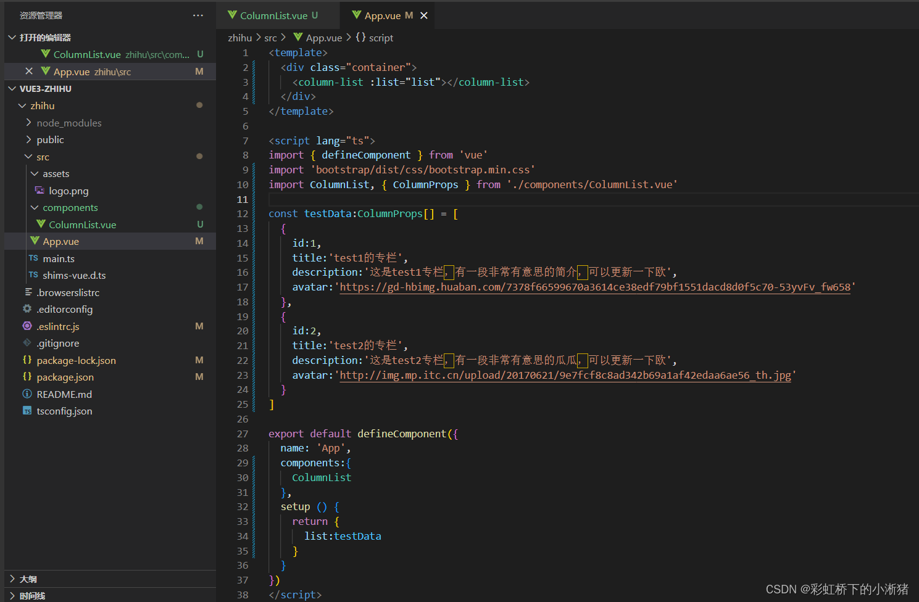Click the .browserslistrc file icon
Image resolution: width=919 pixels, height=602 pixels.
pyautogui.click(x=28, y=292)
